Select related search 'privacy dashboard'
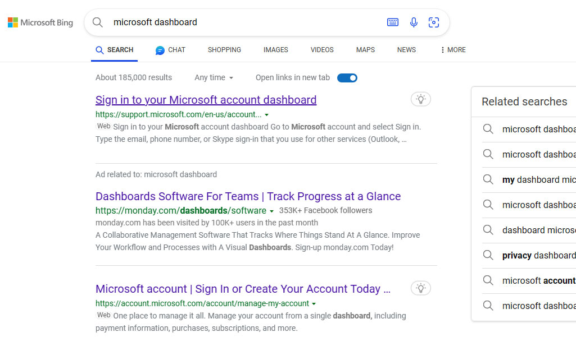This screenshot has height=337, width=576. (529, 255)
